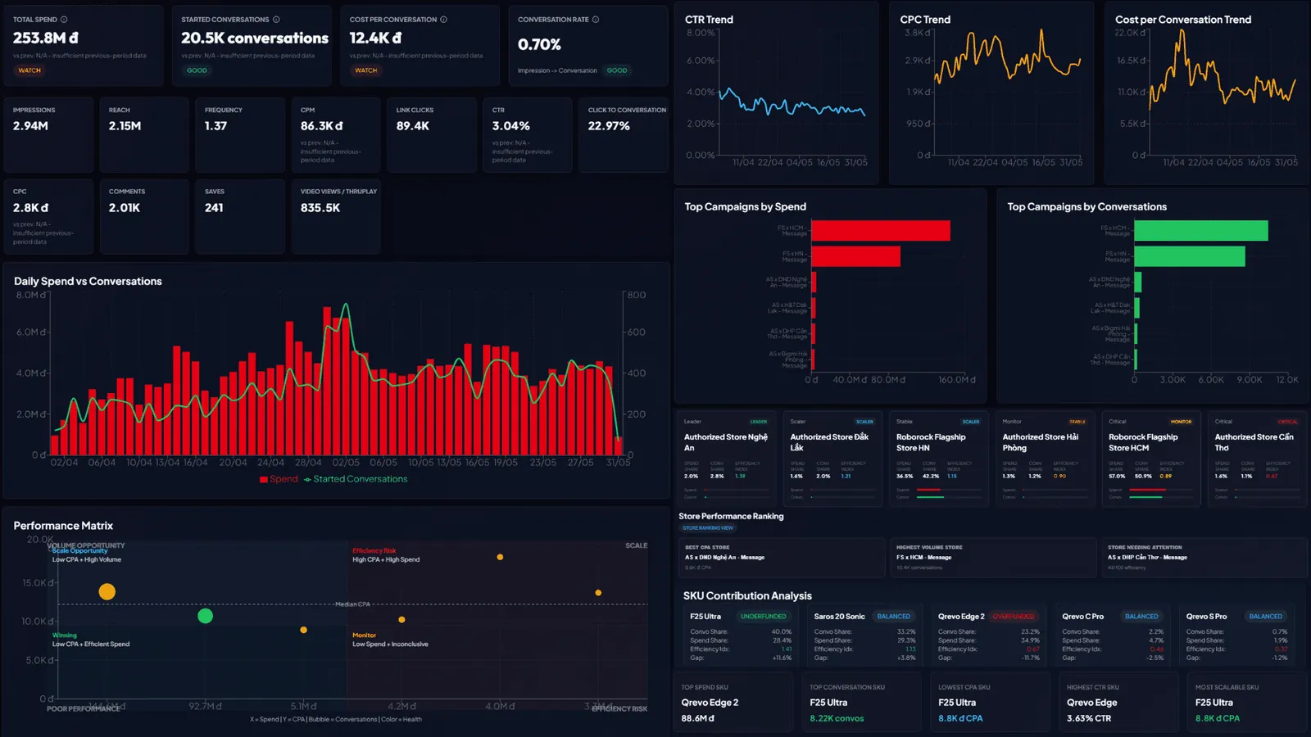Click the GOOD badge under Conversation Rate
This screenshot has height=737, width=1311.
(x=617, y=70)
